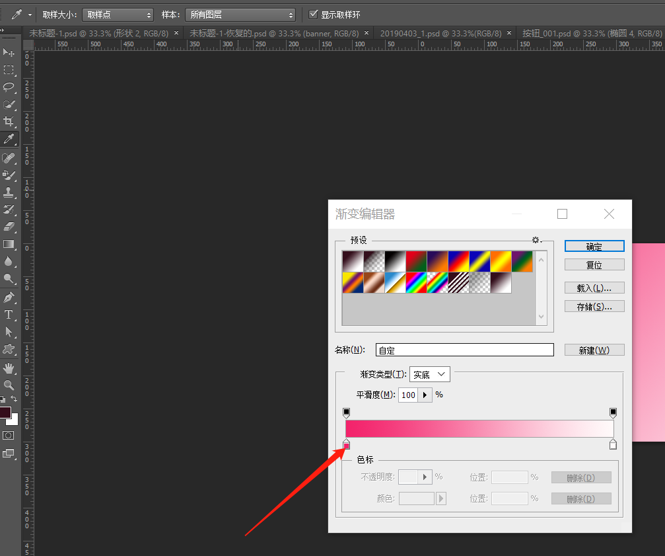This screenshot has height=556, width=665.
Task: Select the Clone Stamp tool
Action: (9, 192)
